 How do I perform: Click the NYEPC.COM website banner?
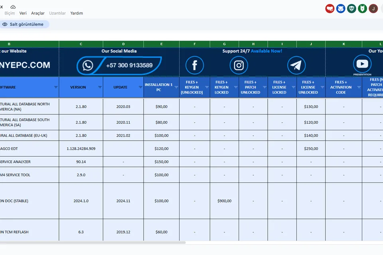click(x=25, y=65)
